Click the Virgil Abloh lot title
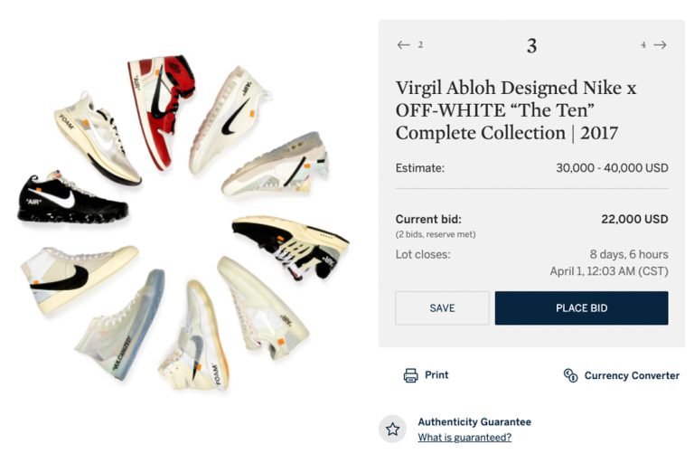The height and width of the screenshot is (463, 694). (516, 110)
